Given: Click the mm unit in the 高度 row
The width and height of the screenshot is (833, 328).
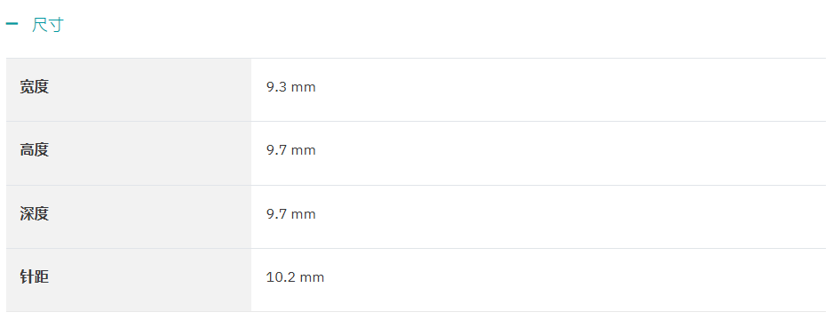Looking at the screenshot, I should pyautogui.click(x=304, y=151).
